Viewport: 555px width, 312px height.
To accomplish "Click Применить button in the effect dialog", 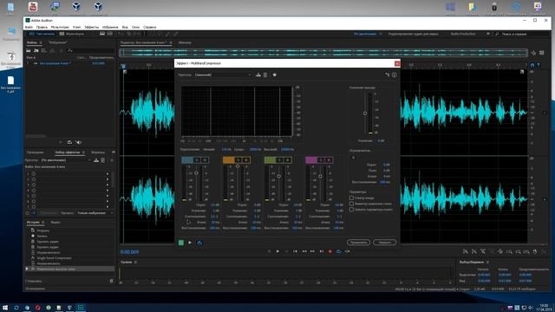I will [358, 243].
